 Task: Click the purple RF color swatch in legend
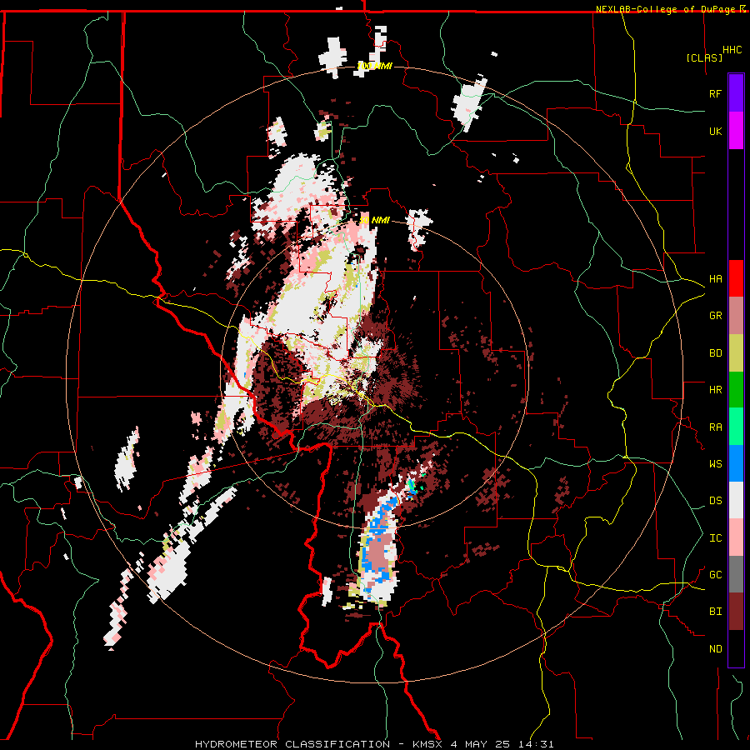pyautogui.click(x=736, y=93)
